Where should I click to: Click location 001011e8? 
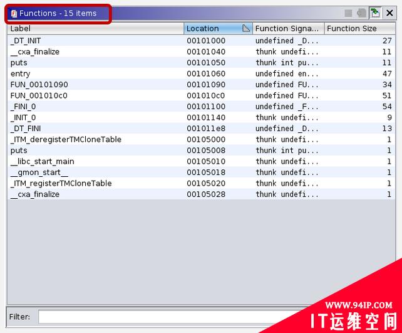pos(206,129)
